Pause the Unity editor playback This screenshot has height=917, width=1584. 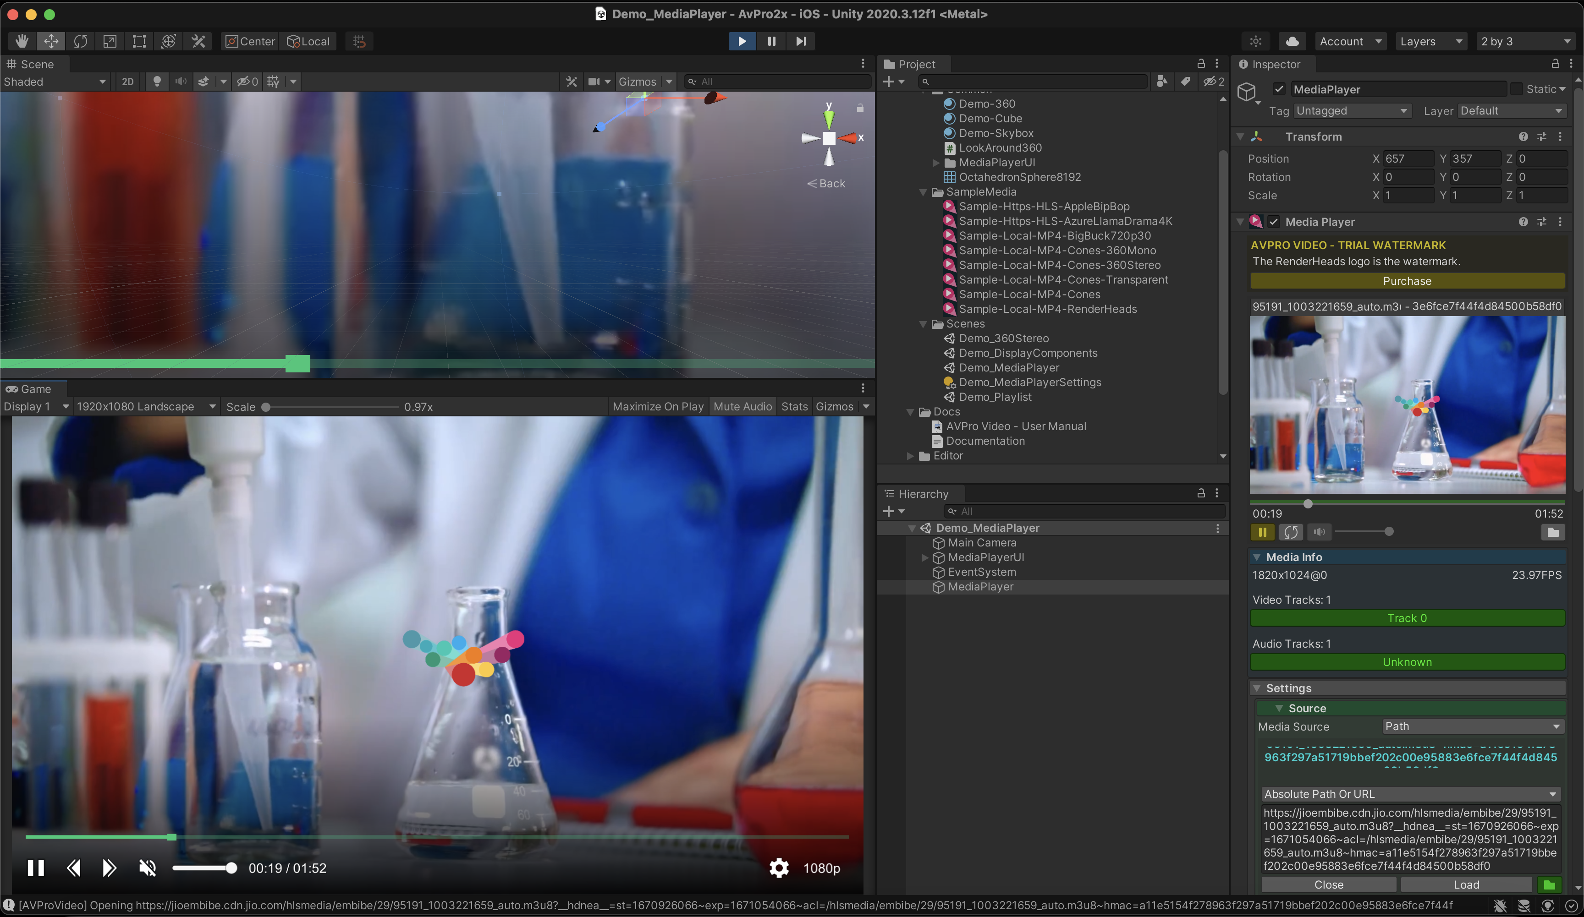point(771,42)
